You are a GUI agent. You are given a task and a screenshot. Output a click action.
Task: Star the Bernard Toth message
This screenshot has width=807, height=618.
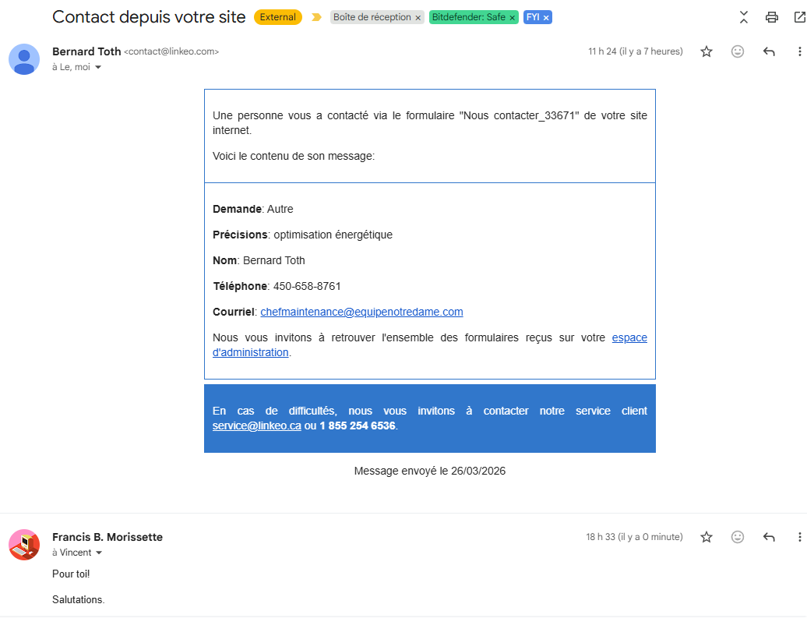click(707, 51)
